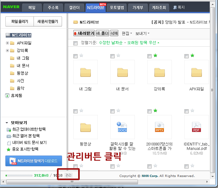Click the 파일 올리기 button

click(x=20, y=21)
